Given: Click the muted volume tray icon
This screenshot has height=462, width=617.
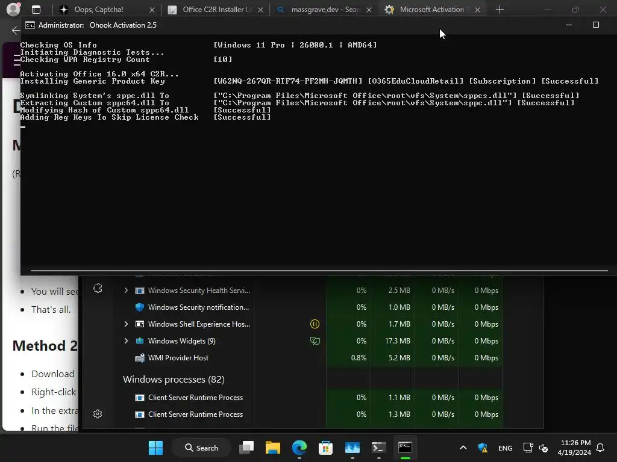Looking at the screenshot, I should pos(543,448).
